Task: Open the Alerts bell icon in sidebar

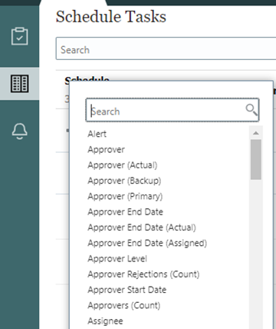Action: pyautogui.click(x=19, y=131)
